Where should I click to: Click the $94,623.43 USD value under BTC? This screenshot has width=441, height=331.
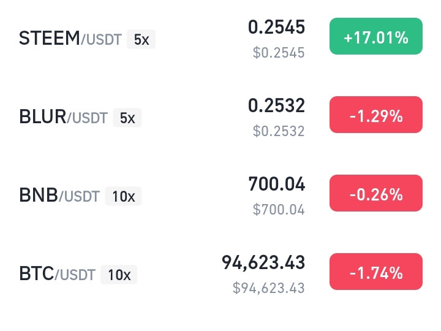click(268, 287)
